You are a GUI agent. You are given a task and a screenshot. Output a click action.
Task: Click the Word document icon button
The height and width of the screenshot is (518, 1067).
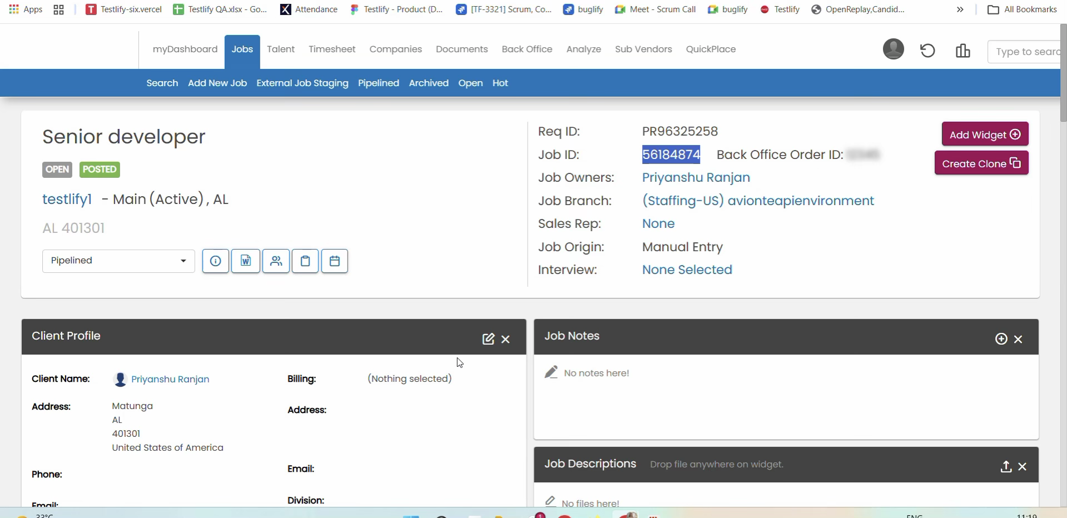[x=246, y=261]
